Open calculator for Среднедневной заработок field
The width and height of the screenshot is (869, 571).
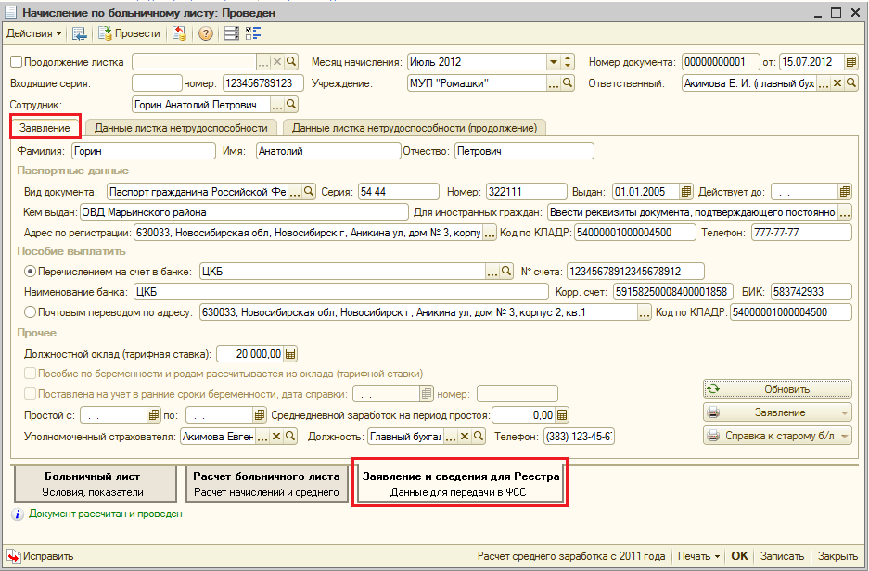coord(562,415)
